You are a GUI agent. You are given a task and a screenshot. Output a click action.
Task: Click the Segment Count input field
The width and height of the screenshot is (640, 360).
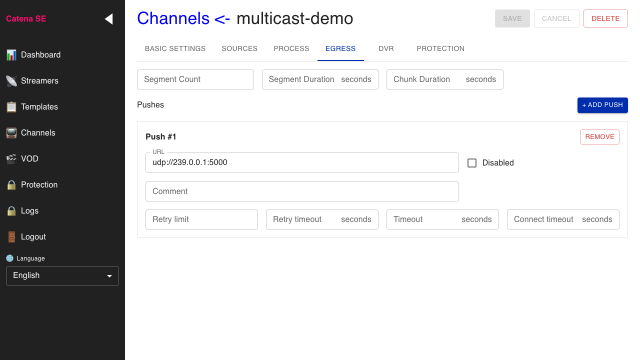(x=195, y=79)
